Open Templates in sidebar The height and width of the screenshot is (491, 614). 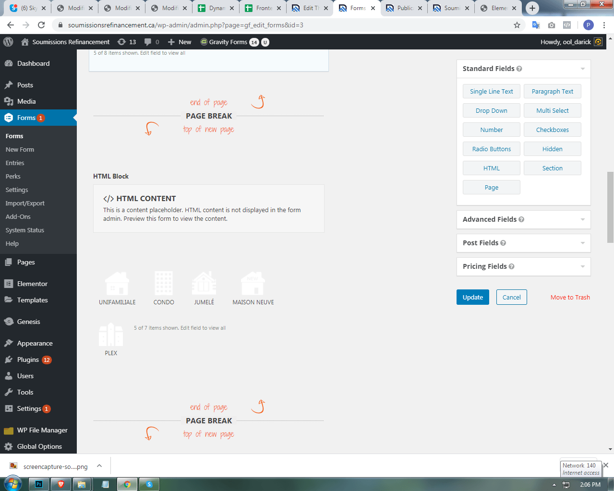(x=38, y=300)
